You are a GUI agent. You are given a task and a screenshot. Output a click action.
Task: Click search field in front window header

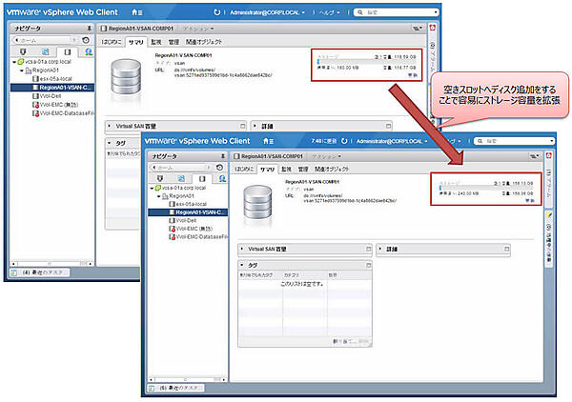[514, 141]
